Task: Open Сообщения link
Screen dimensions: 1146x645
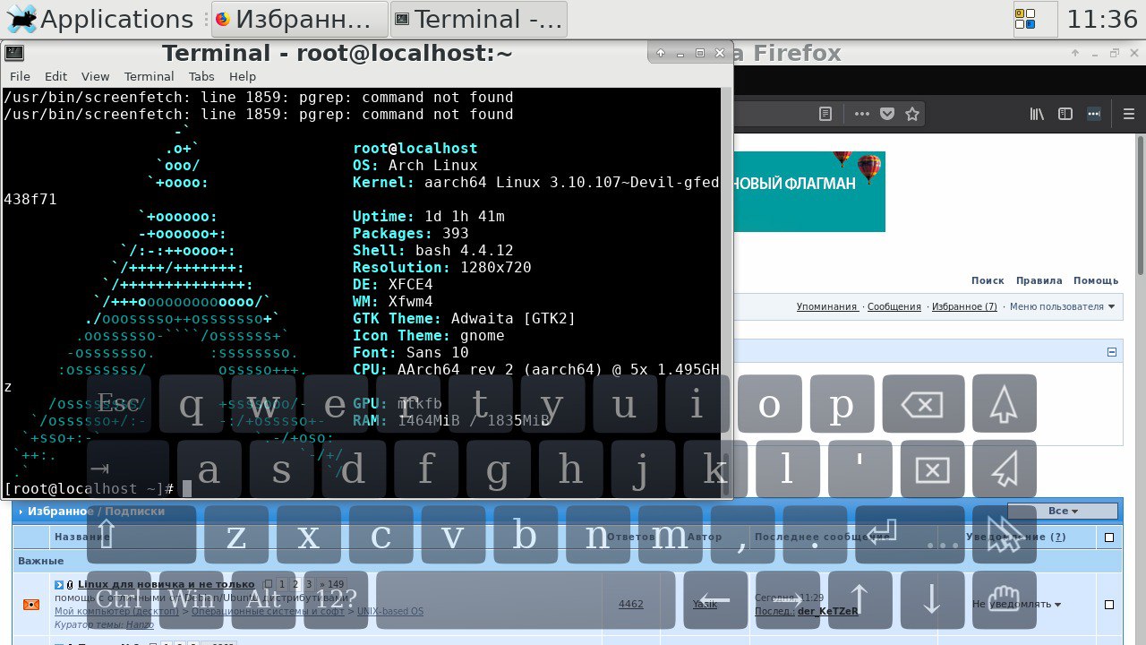Action: click(x=894, y=306)
